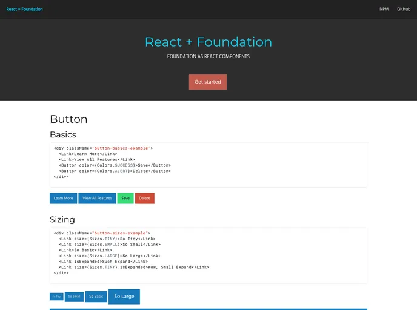Click the Learn More button
Viewport: 417px width, 310px height.
click(x=63, y=198)
